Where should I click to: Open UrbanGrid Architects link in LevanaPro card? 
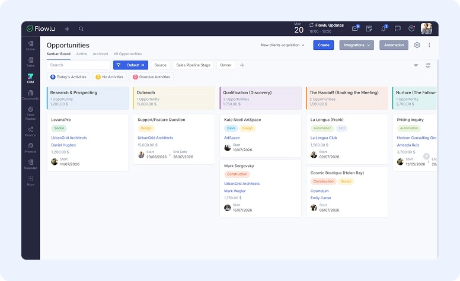[x=69, y=138]
